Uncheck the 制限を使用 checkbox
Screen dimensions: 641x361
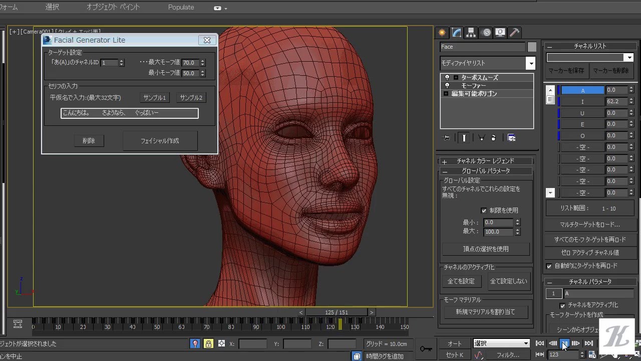click(x=484, y=211)
